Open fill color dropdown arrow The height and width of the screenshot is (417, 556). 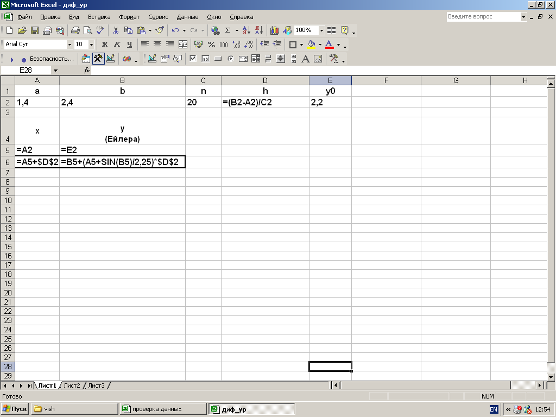tap(320, 45)
